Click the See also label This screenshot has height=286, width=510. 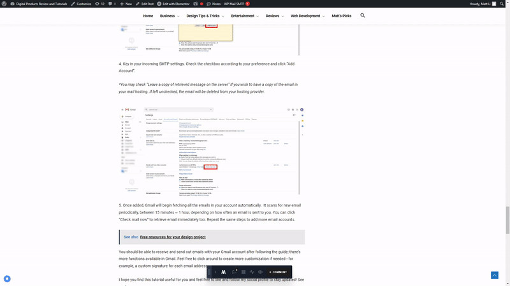[x=131, y=237]
